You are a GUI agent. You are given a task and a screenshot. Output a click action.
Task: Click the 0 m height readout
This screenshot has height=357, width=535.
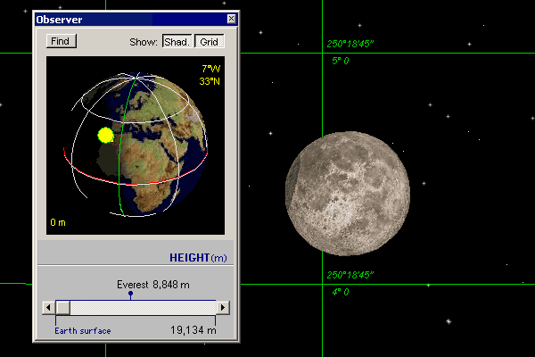pyautogui.click(x=58, y=223)
